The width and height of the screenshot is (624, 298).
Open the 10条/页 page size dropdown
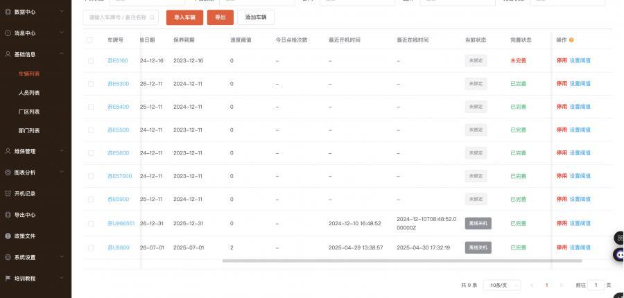[x=503, y=285]
